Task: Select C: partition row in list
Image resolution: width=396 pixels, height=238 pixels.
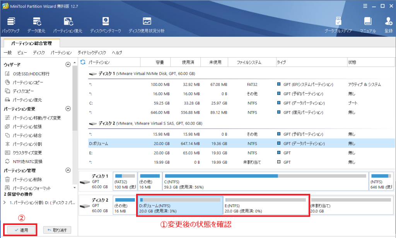Action: coord(241,103)
